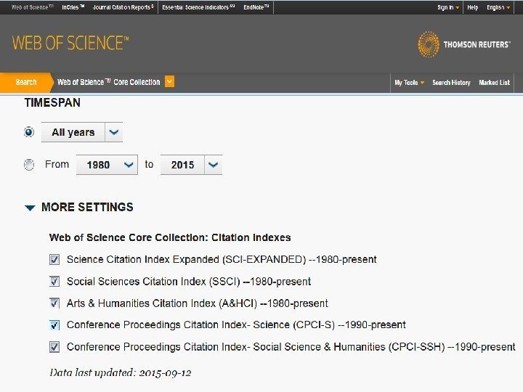The width and height of the screenshot is (523, 392).
Task: Open the Sign In dropdown
Action: point(447,7)
